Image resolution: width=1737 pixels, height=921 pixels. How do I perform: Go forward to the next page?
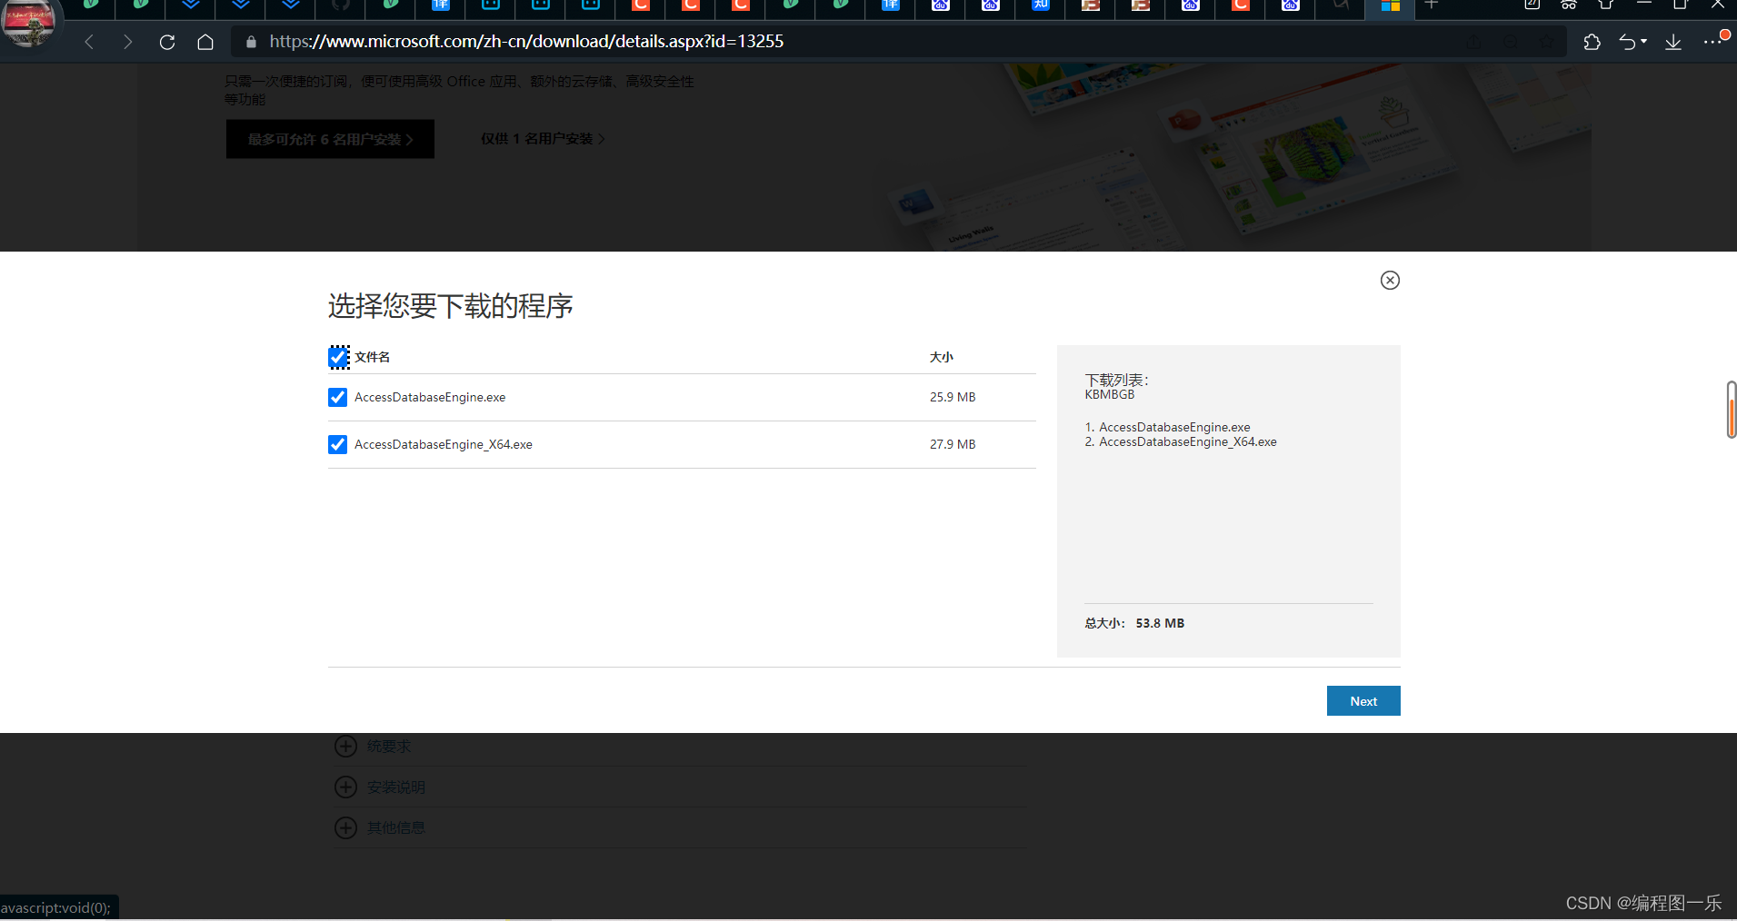point(127,42)
